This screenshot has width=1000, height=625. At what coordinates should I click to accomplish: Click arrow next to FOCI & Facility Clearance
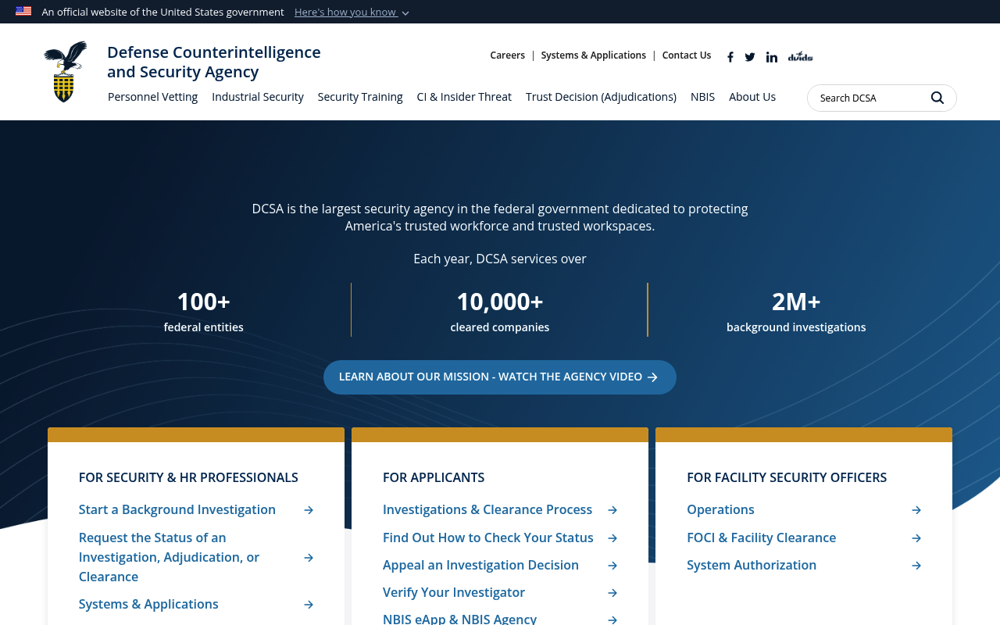[916, 538]
